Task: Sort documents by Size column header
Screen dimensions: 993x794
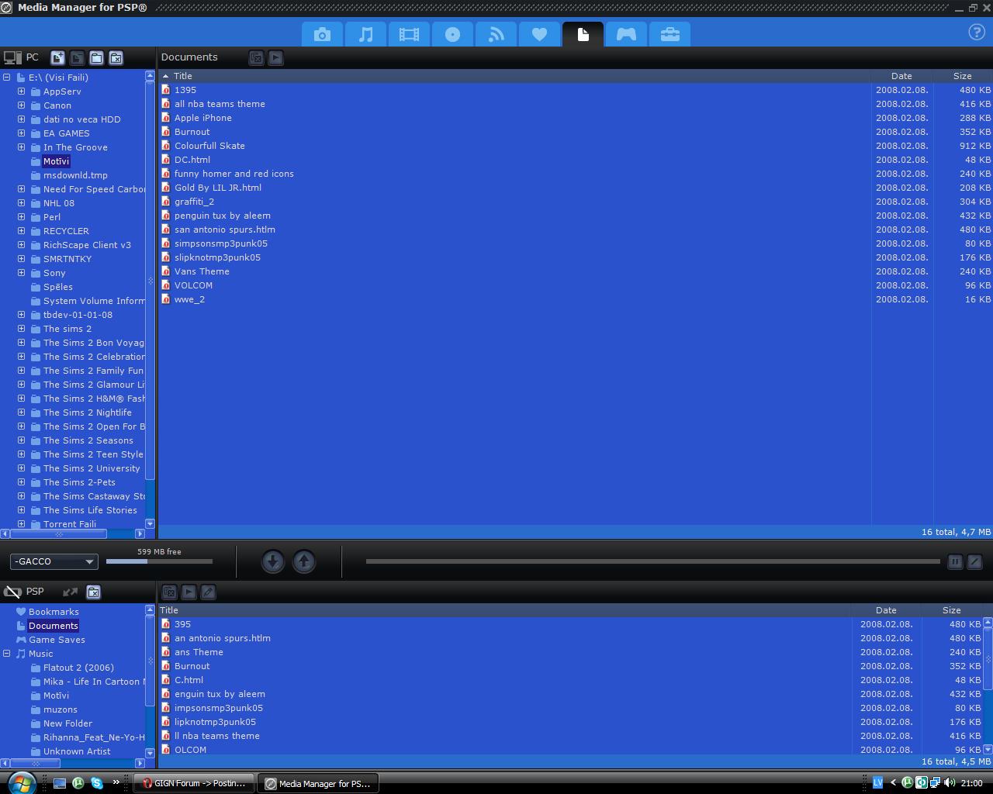Action: click(962, 76)
